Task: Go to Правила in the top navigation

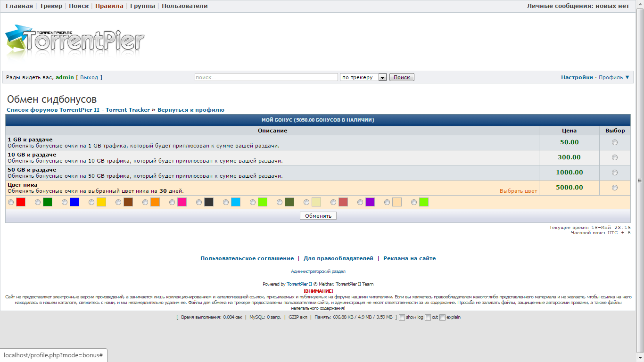Action: coord(109,6)
